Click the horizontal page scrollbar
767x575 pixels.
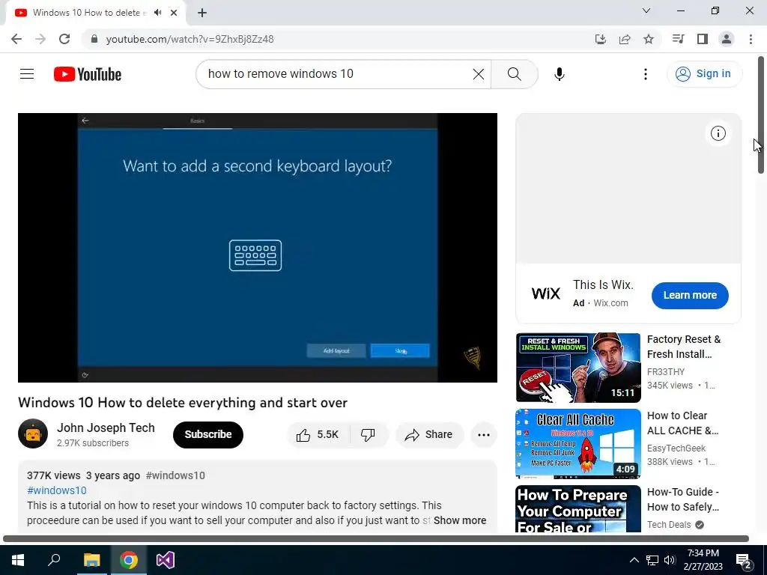(x=376, y=538)
